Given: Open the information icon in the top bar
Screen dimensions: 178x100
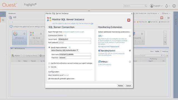Looking at the screenshot, I should 174,6.
